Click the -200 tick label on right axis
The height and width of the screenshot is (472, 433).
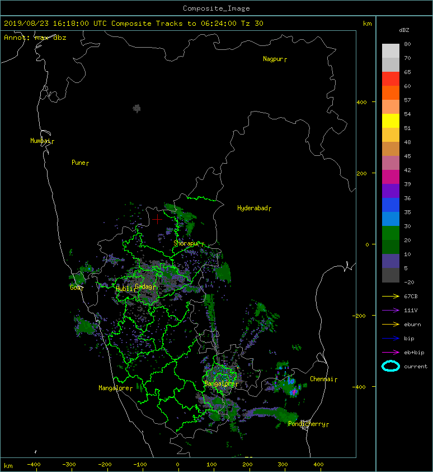point(359,316)
